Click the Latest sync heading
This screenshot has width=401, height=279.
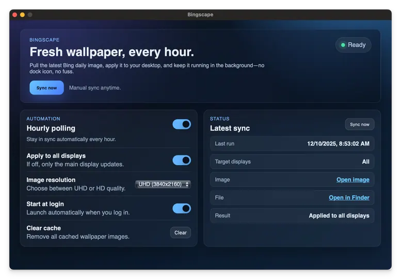click(x=230, y=128)
